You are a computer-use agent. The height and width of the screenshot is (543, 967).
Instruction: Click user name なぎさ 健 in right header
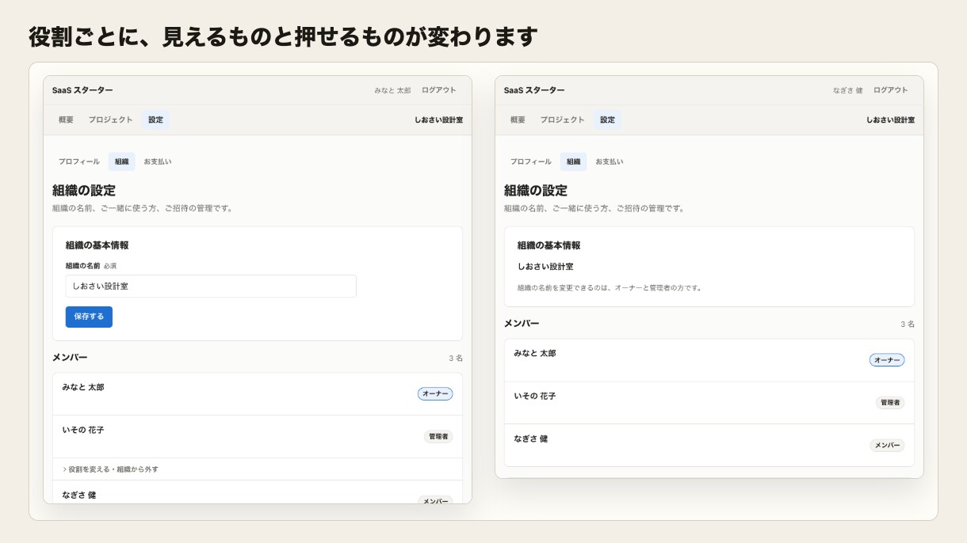(847, 90)
